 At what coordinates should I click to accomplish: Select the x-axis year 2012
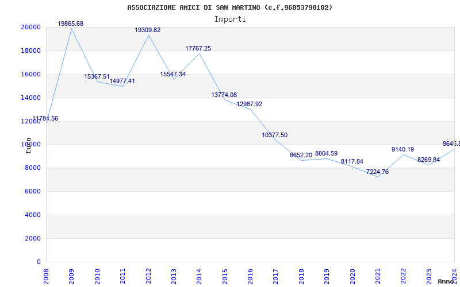click(x=148, y=276)
